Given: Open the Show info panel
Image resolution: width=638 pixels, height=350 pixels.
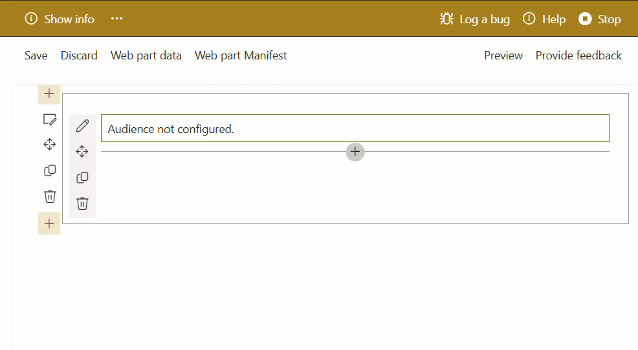Looking at the screenshot, I should (x=60, y=19).
